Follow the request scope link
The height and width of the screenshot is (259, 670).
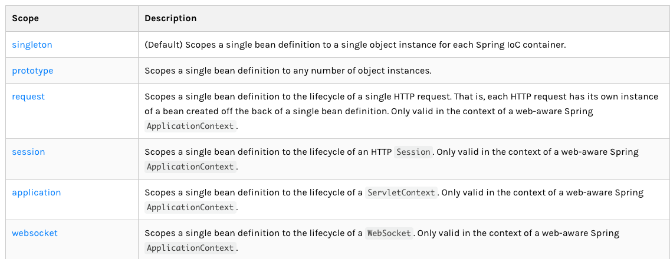click(x=28, y=97)
